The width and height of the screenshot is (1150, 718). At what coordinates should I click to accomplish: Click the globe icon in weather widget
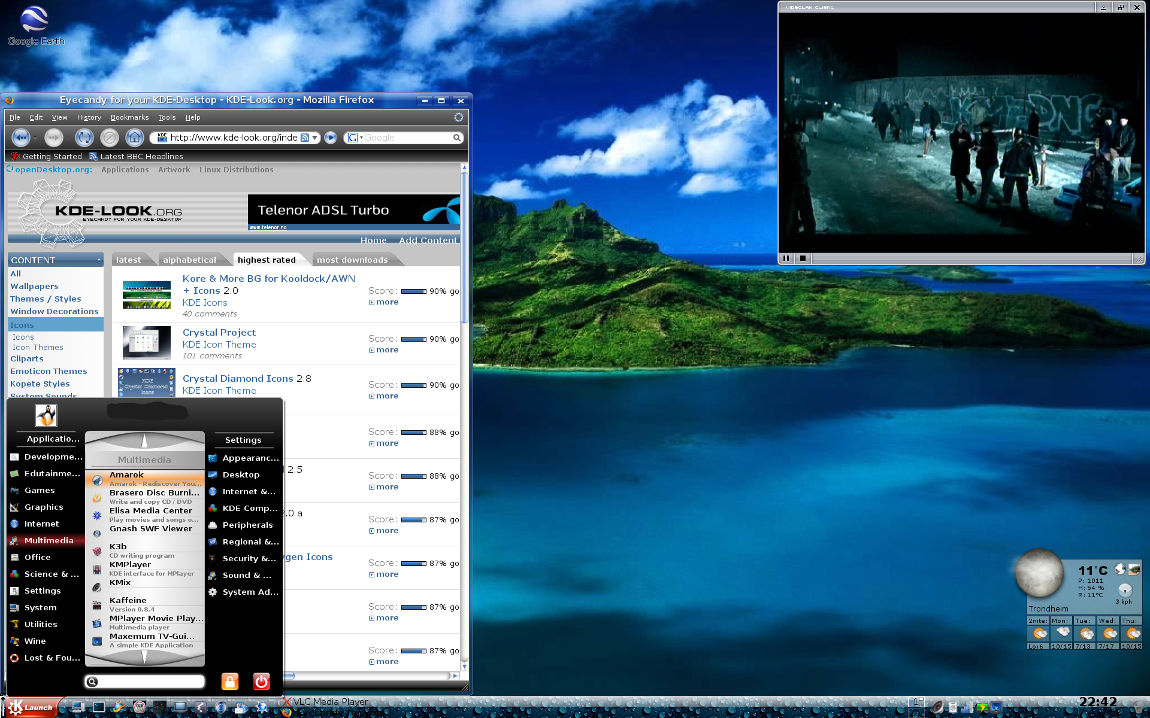click(1119, 569)
